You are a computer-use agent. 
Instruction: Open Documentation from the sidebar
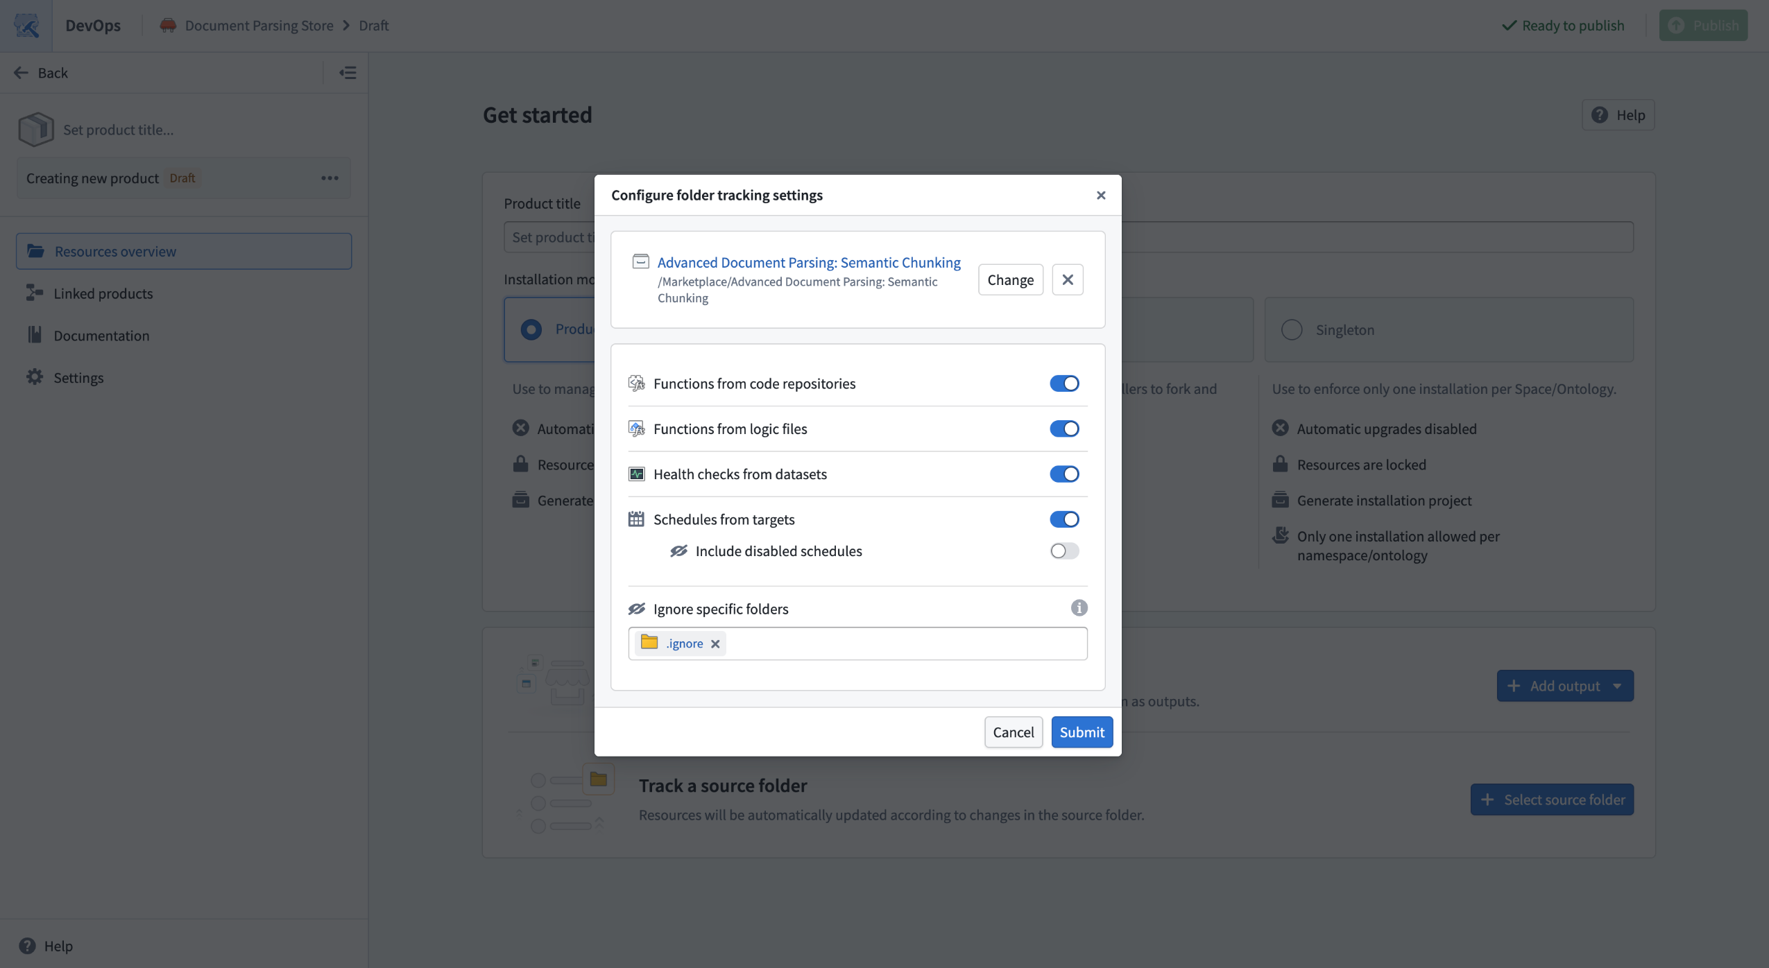pos(101,335)
